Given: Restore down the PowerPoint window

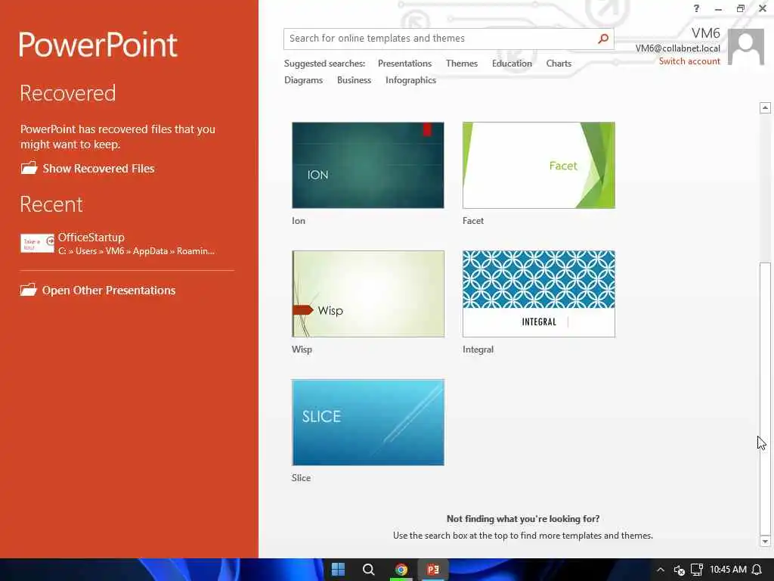Looking at the screenshot, I should [741, 8].
